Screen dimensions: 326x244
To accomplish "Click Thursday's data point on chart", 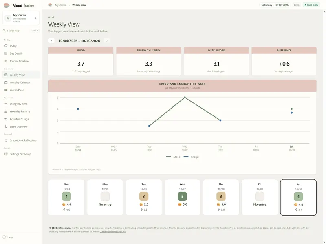I will pos(220,120).
